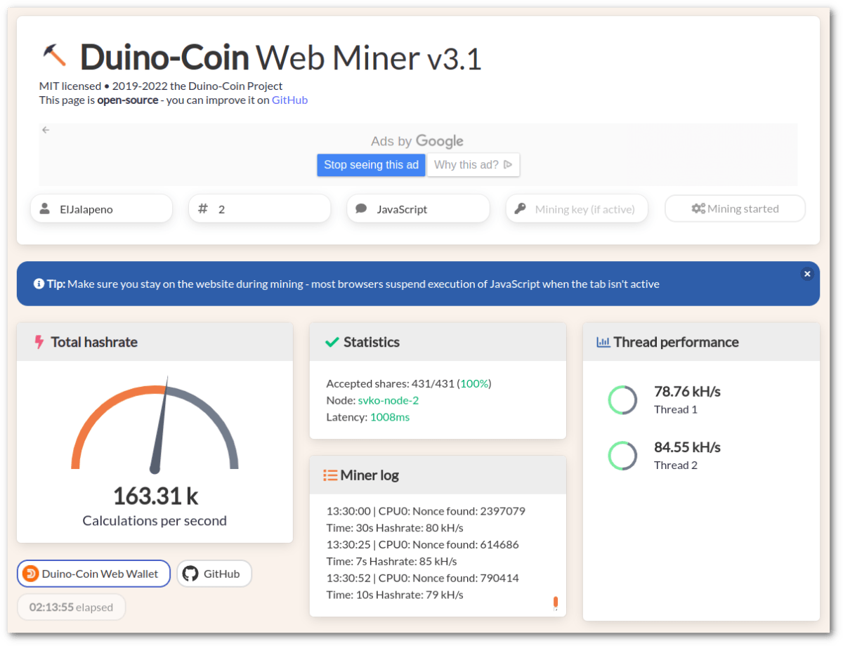Click Stop seeing this ad button

pos(371,165)
